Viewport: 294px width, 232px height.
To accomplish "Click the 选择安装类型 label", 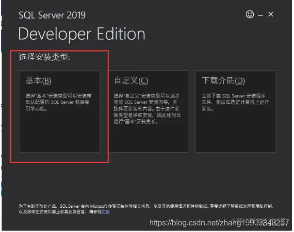I will coord(44,57).
